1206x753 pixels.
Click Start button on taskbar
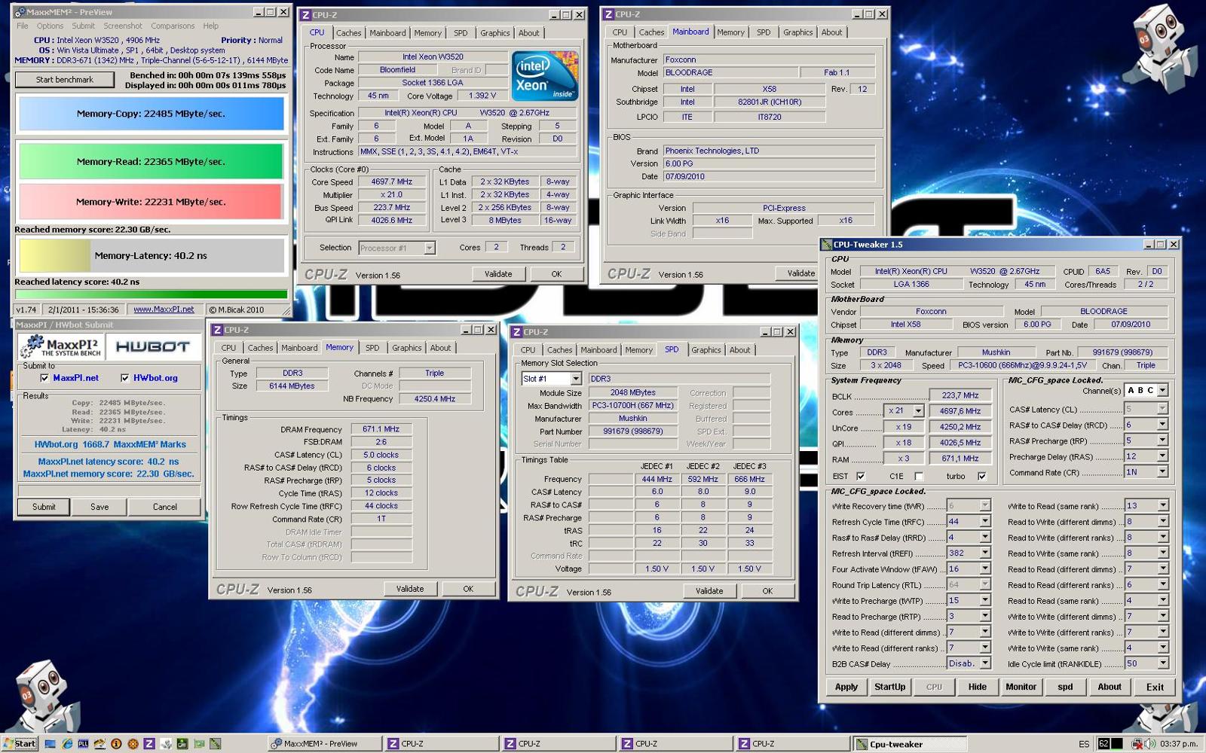pyautogui.click(x=20, y=744)
